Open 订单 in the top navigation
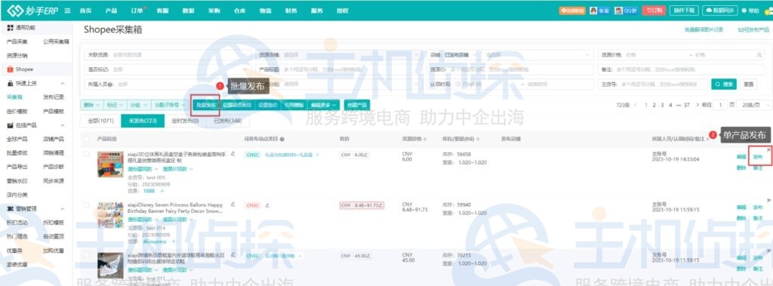Image resolution: width=773 pixels, height=286 pixels. click(x=137, y=11)
